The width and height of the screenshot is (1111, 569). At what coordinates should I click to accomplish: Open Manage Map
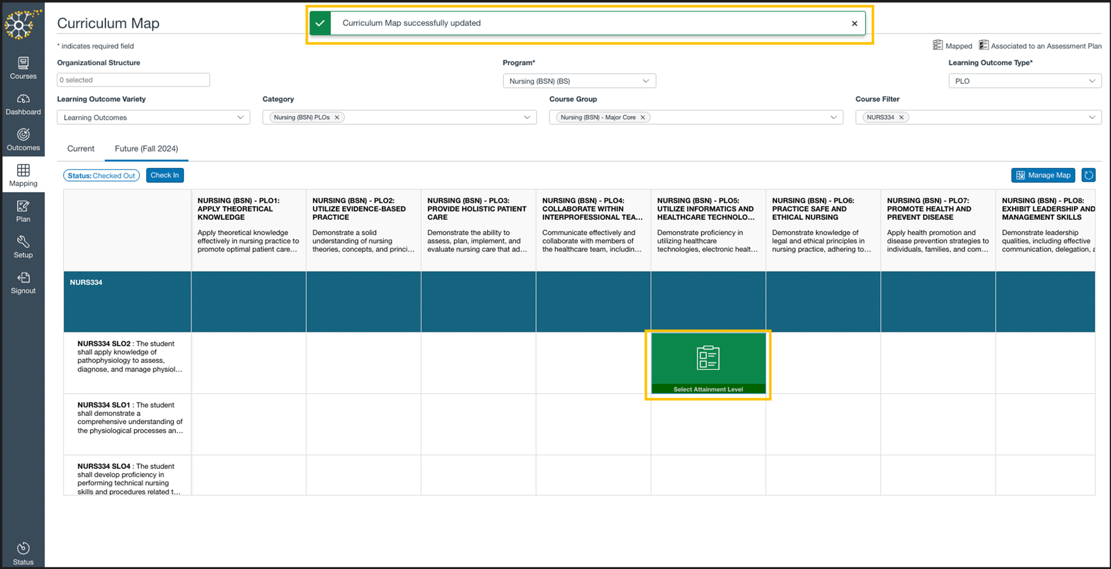(x=1043, y=175)
